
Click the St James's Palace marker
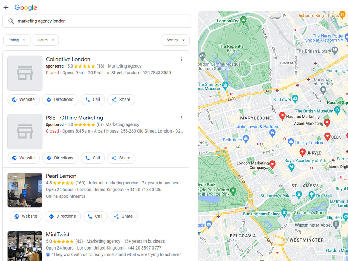[299, 195]
